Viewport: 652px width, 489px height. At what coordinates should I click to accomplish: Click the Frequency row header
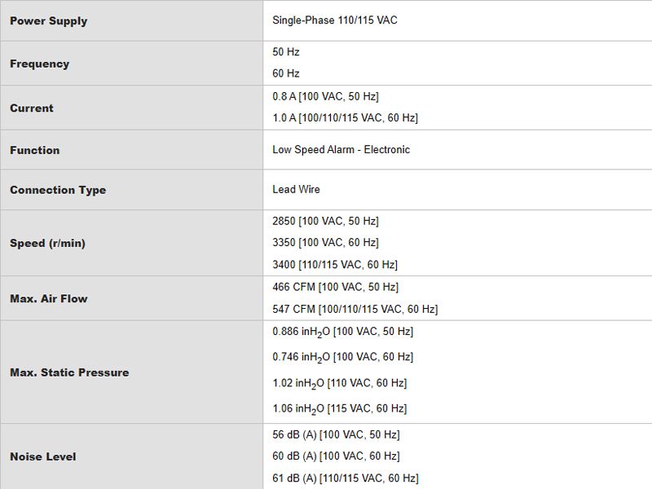(x=39, y=64)
